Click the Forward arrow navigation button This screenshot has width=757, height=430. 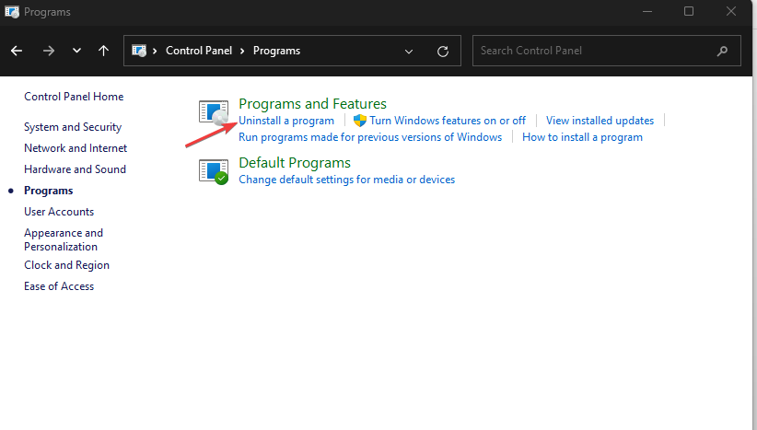[49, 51]
